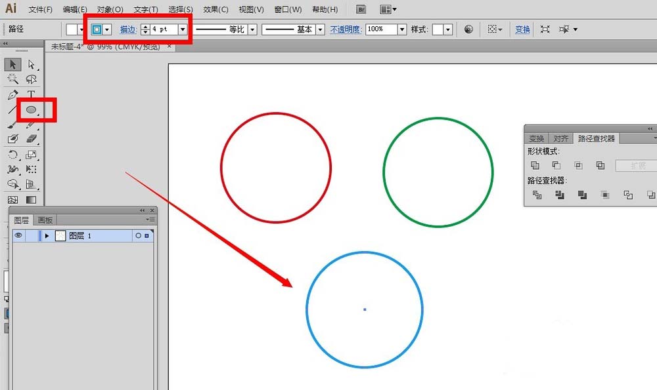Select the Direct Selection (white arrow) tool
Viewport: 657px width, 390px height.
[x=32, y=64]
